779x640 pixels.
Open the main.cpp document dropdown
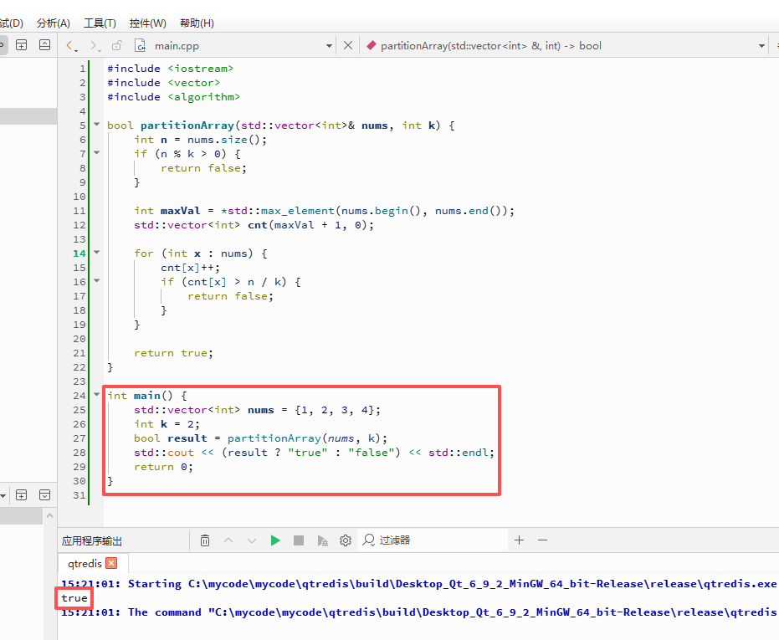click(x=329, y=46)
